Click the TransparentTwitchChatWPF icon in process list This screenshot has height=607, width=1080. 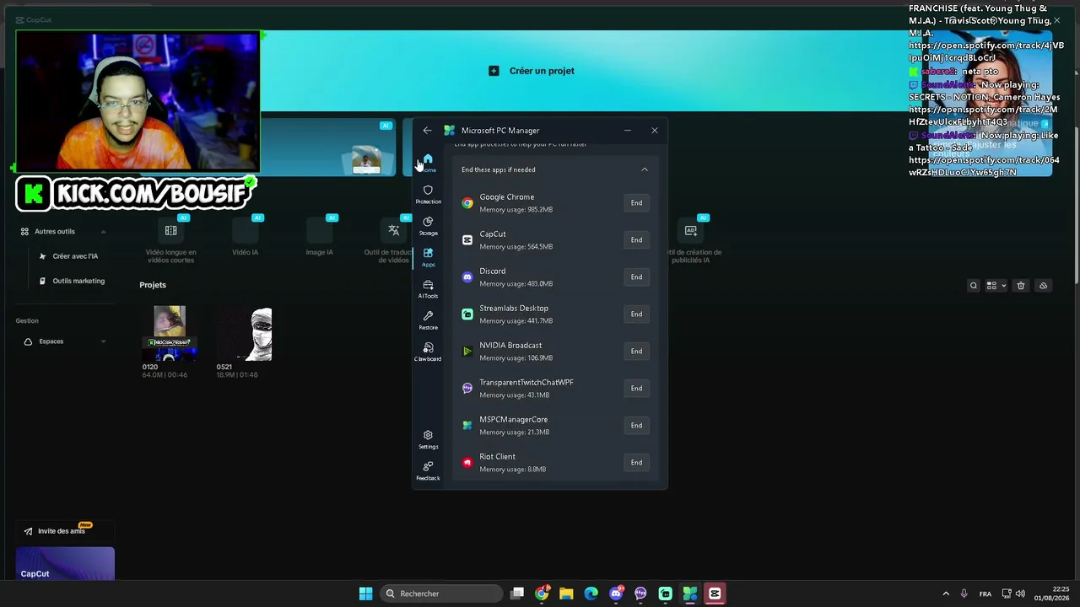click(x=467, y=389)
